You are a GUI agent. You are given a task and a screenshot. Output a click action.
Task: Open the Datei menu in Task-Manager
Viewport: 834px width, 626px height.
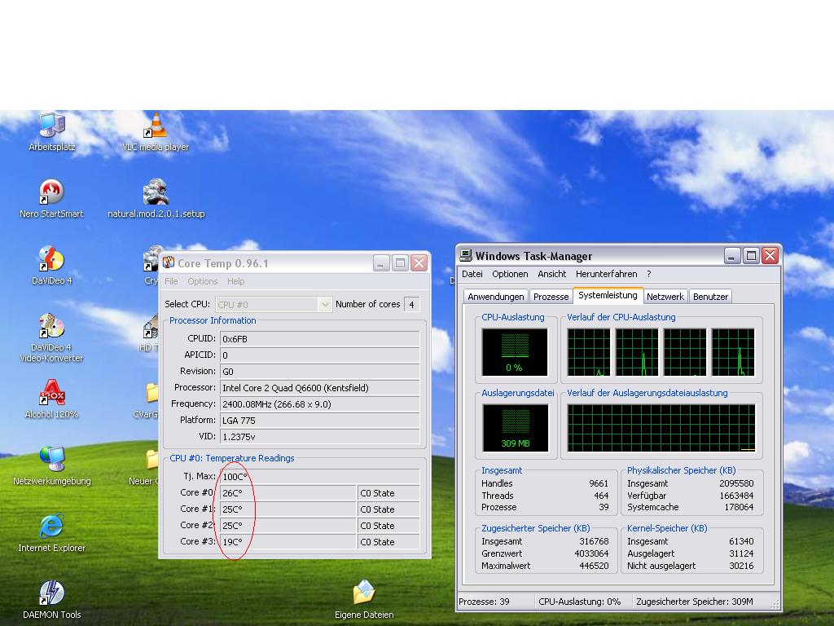(x=472, y=274)
